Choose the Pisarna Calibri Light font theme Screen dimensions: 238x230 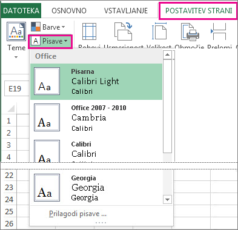click(x=96, y=82)
